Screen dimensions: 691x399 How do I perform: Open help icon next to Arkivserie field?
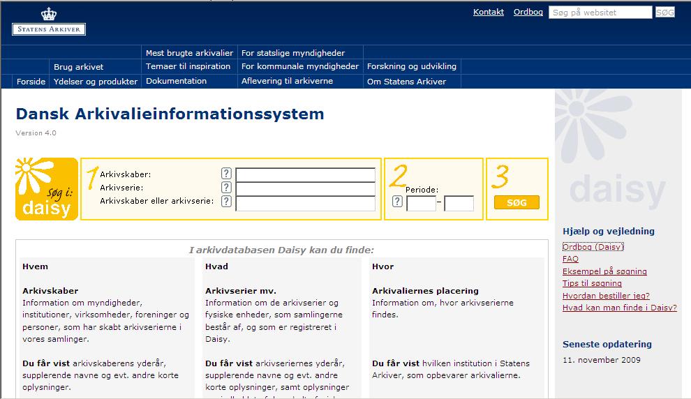tap(226, 187)
